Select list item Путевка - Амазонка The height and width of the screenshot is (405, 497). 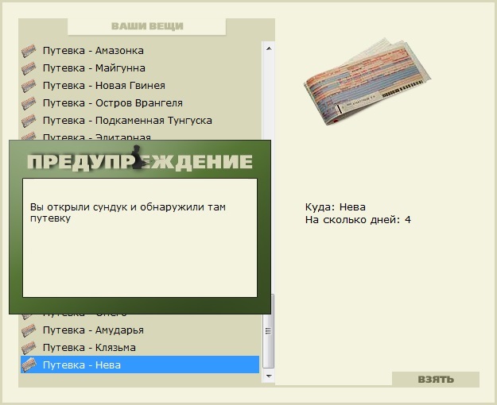pyautogui.click(x=140, y=51)
